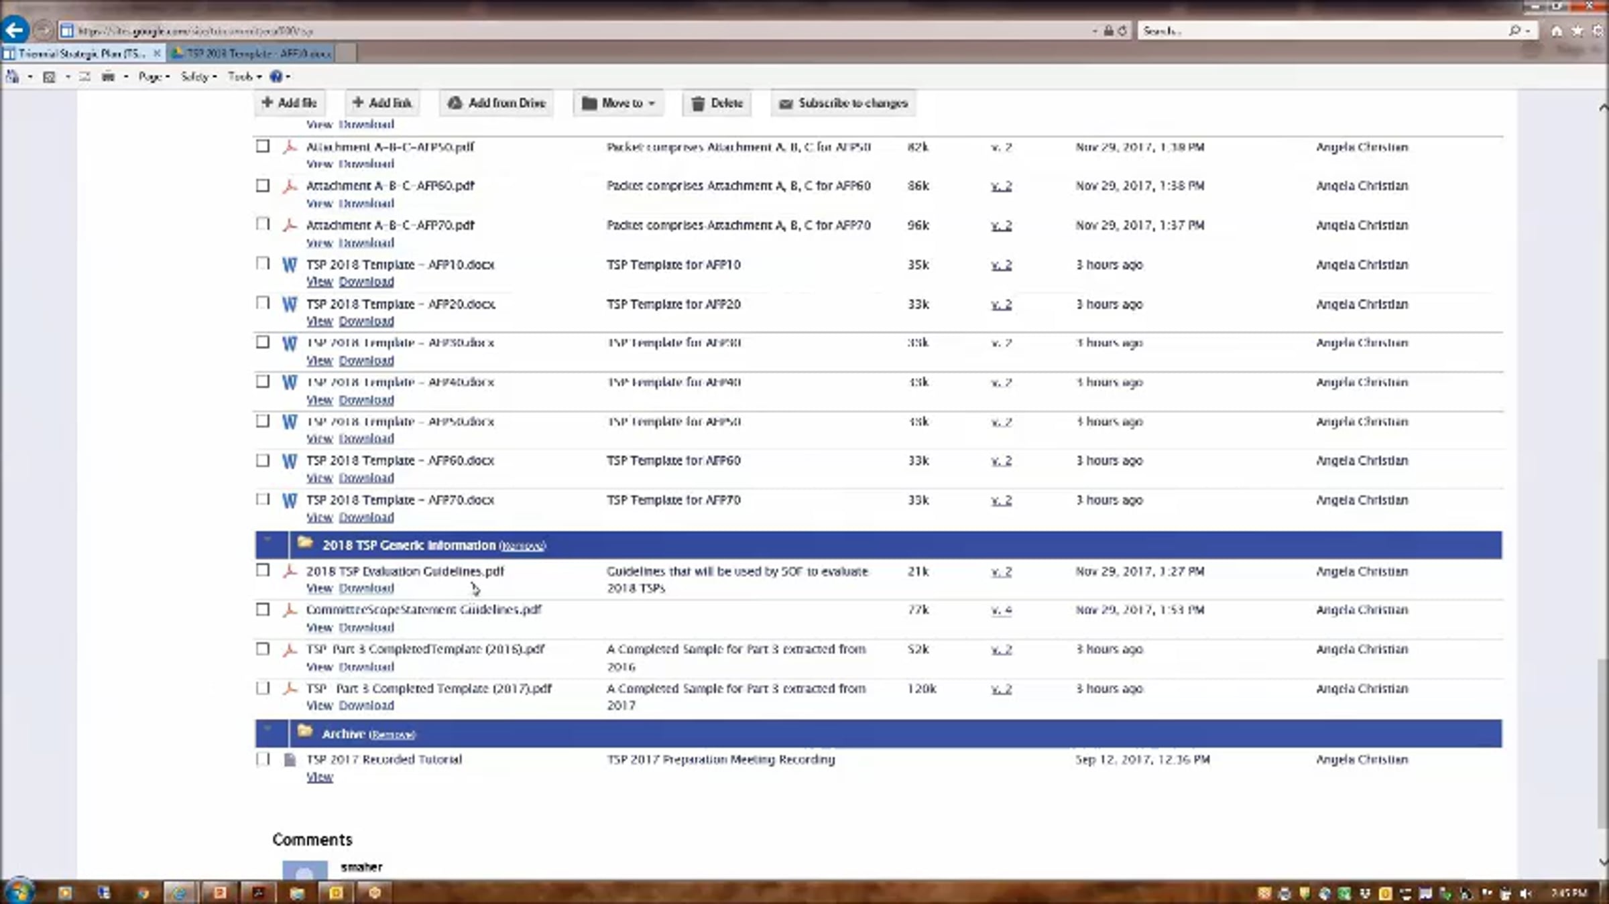Open the command bar Help icon
This screenshot has height=904, width=1609.
pyautogui.click(x=276, y=76)
